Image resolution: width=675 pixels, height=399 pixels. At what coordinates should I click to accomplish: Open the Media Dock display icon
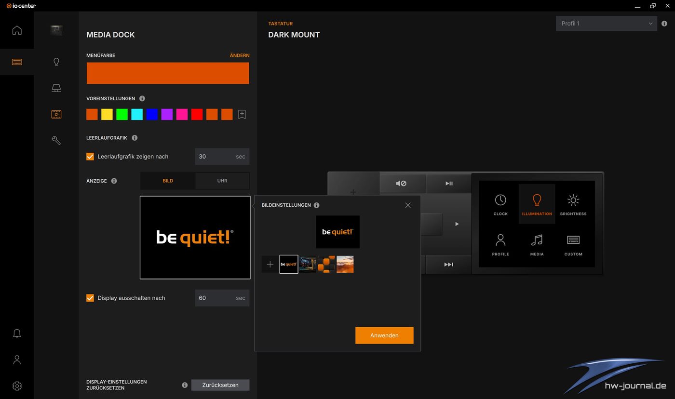[56, 114]
